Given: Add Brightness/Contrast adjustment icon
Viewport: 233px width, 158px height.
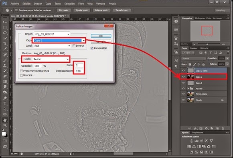Looking at the screenshot, I should click(191, 141).
